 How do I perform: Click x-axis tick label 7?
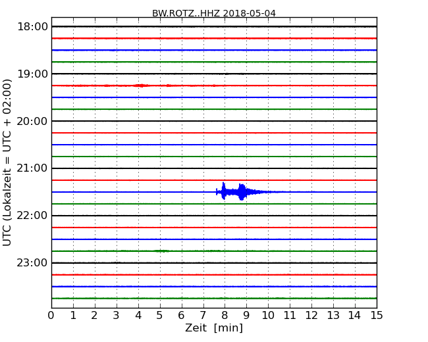point(203,316)
